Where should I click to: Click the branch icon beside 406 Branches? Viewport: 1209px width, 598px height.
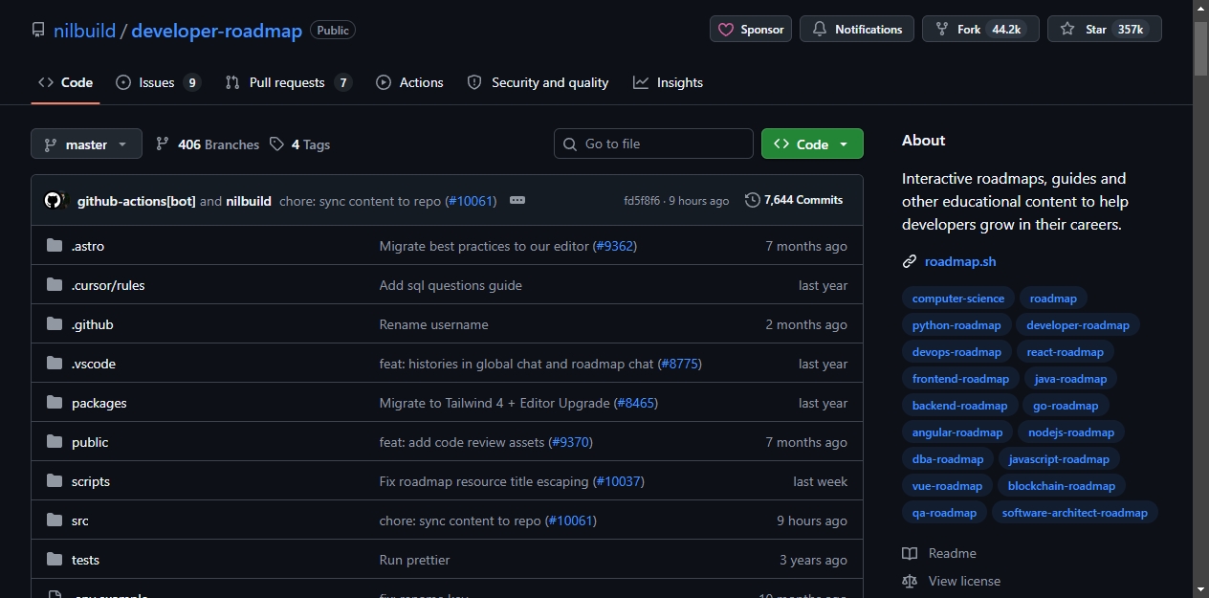point(163,144)
